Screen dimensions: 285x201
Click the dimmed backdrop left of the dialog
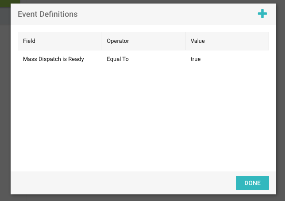5,110
